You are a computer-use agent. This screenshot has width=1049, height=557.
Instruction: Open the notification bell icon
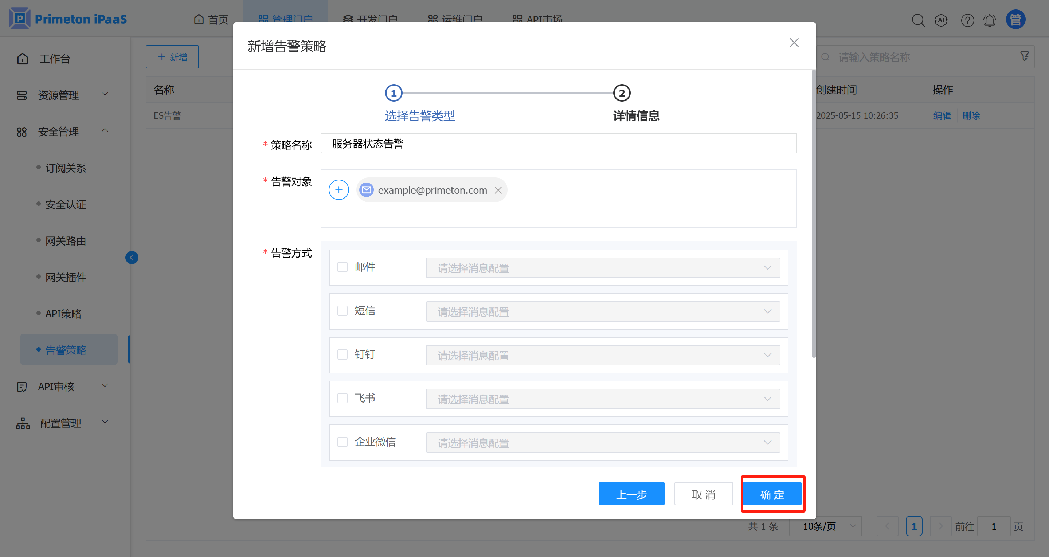coord(990,20)
